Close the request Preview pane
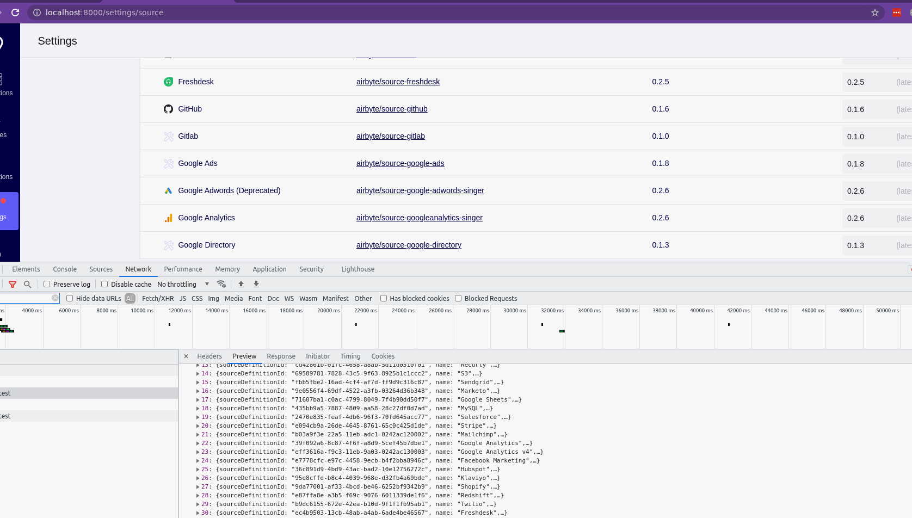 [186, 356]
